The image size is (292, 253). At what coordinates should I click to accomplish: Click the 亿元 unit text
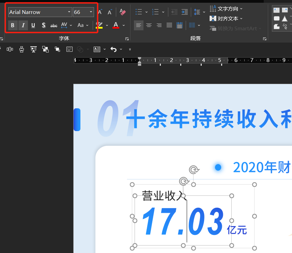click(x=237, y=230)
